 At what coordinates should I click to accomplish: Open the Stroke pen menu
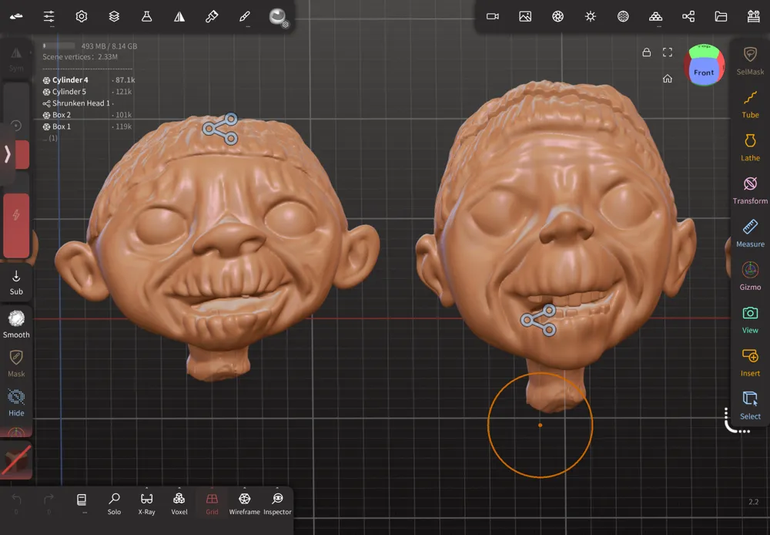click(x=245, y=17)
